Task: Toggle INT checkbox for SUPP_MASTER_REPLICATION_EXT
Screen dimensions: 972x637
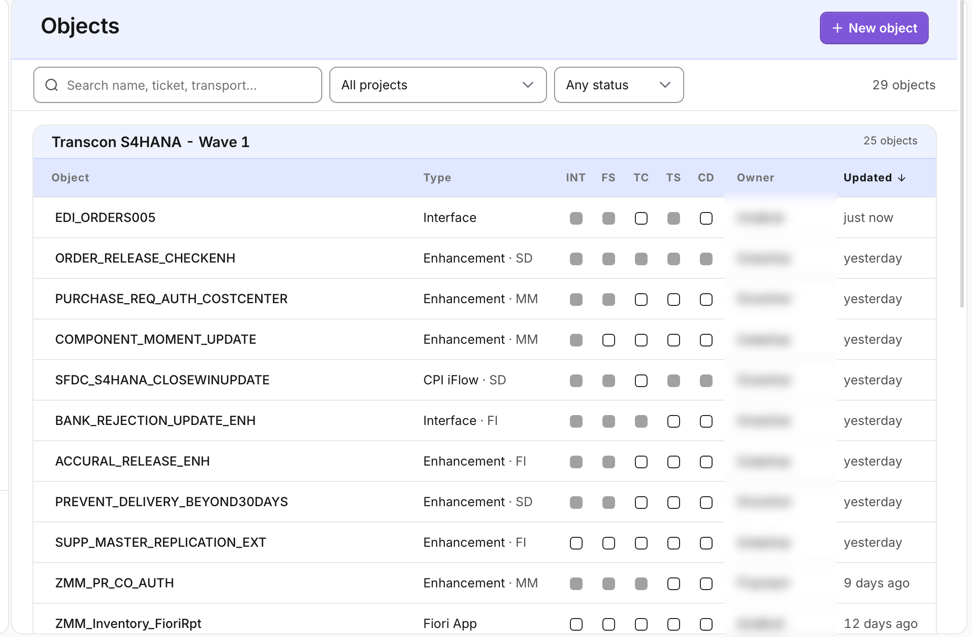Action: 576,543
